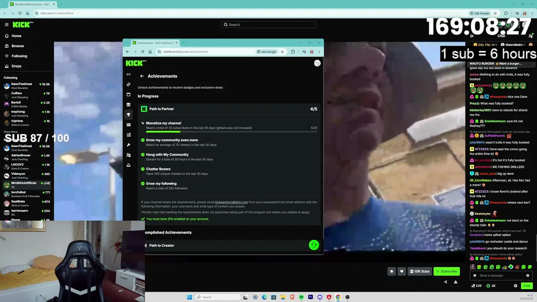Viewport: 537px width, 302px height.
Task: Open Windows Start menu
Action: [190, 297]
